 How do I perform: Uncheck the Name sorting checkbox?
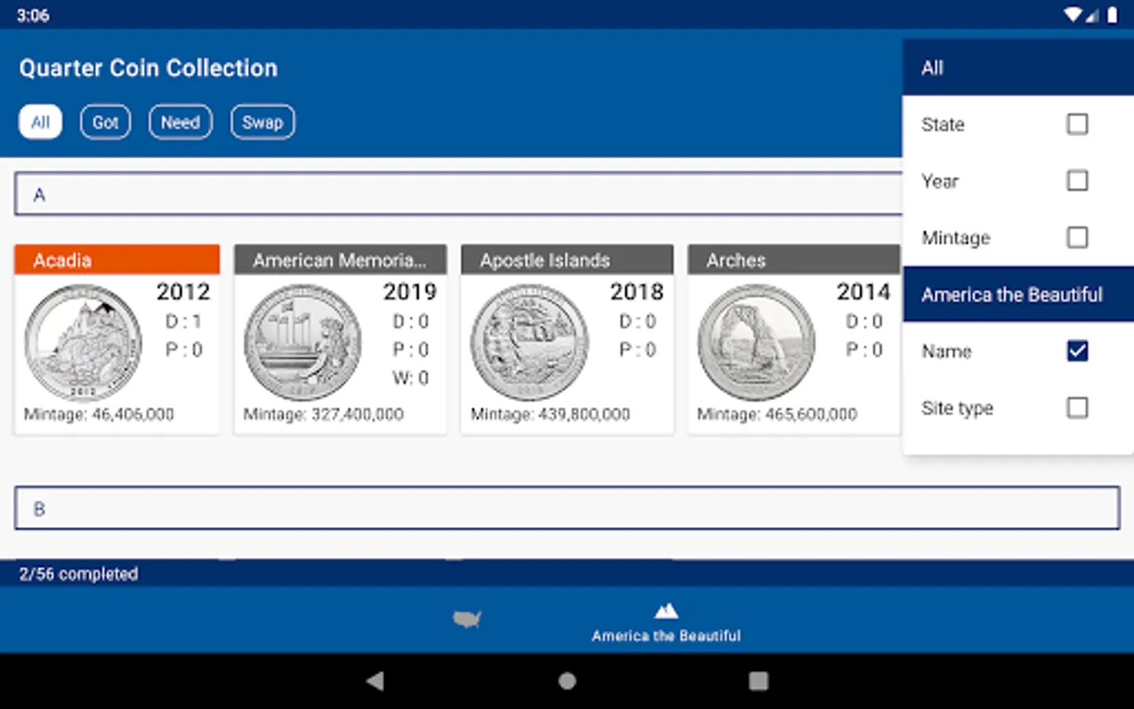[1077, 351]
